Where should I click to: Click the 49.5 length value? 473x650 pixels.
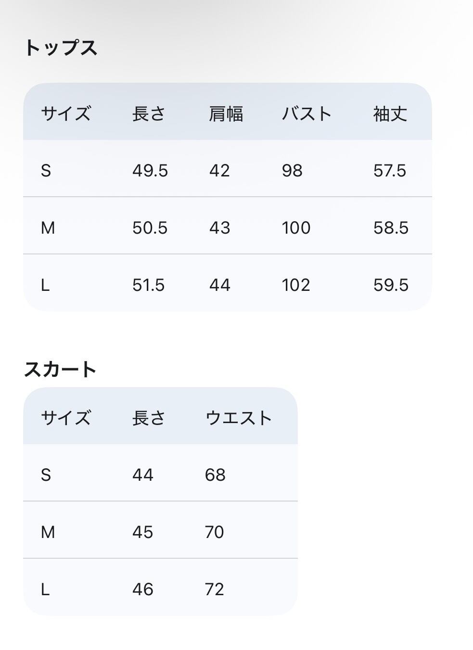tap(150, 171)
